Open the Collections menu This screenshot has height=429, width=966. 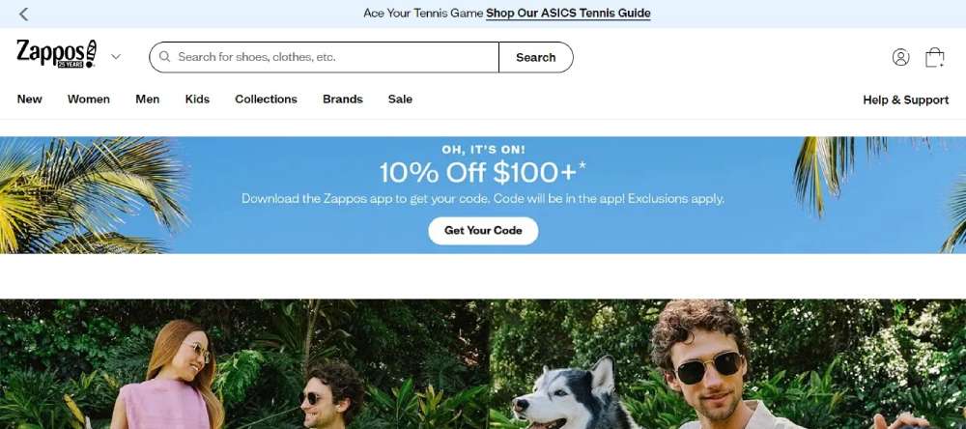click(x=267, y=100)
